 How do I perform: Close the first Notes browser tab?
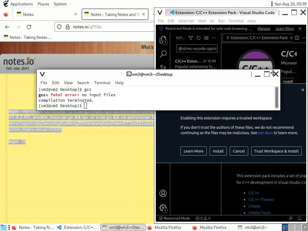point(76,14)
